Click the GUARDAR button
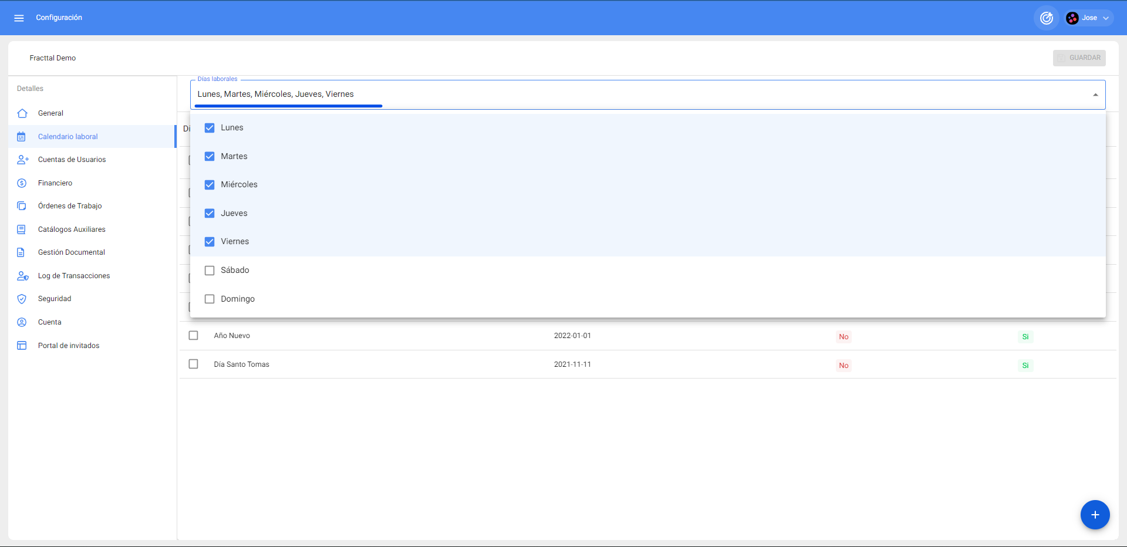This screenshot has width=1127, height=547. point(1079,58)
